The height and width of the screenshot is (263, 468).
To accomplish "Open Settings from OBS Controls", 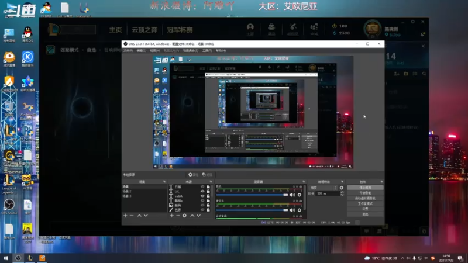I will pos(365,209).
